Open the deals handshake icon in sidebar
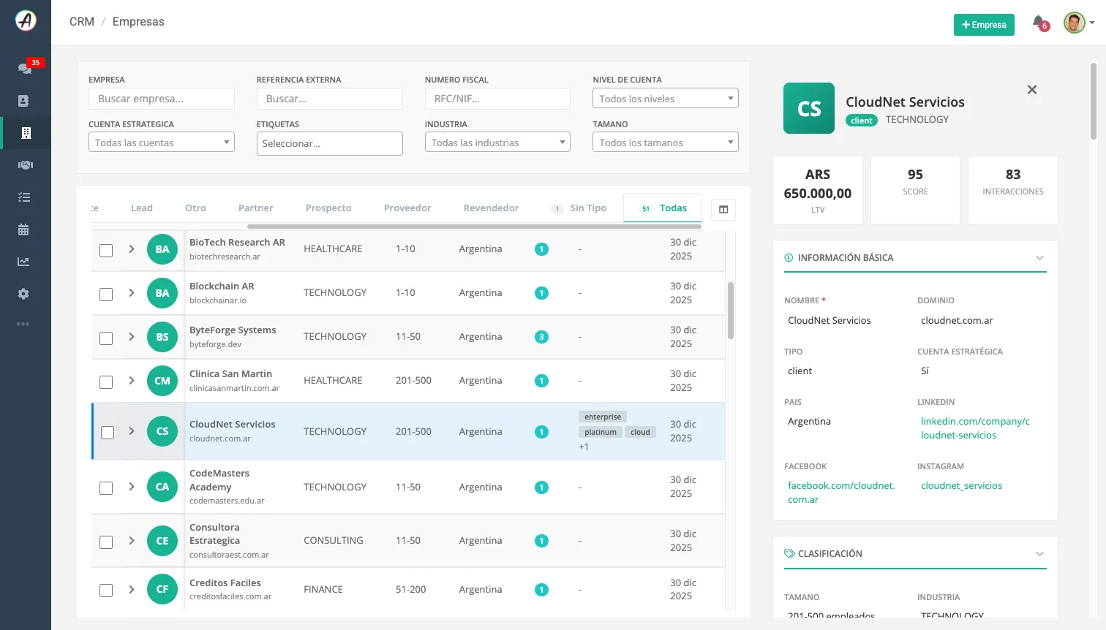 point(26,165)
